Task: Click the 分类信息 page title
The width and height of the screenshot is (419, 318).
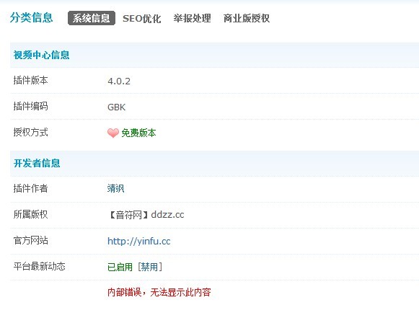Action: (31, 17)
